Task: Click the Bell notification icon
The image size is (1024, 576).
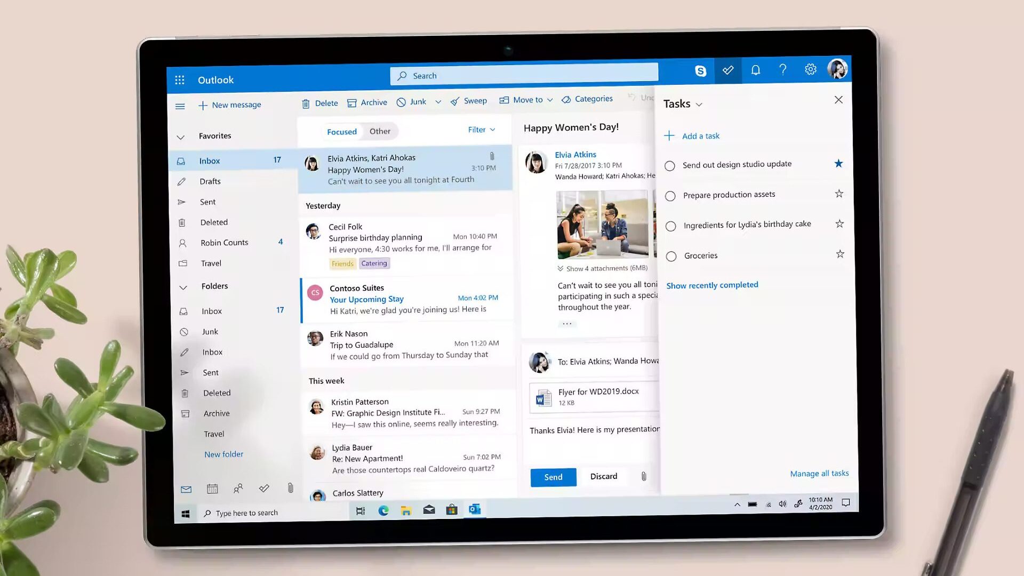Action: click(x=755, y=70)
